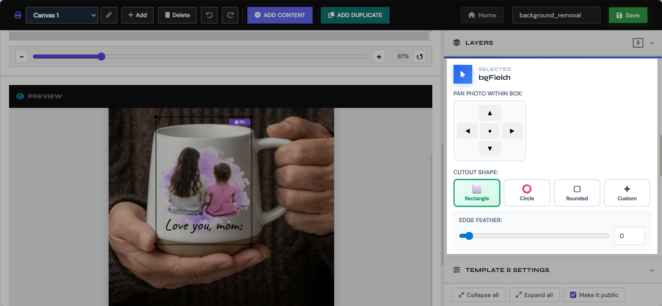Screen dimensions: 662x306
Task: Click the redo arrow icon
Action: coord(230,15)
